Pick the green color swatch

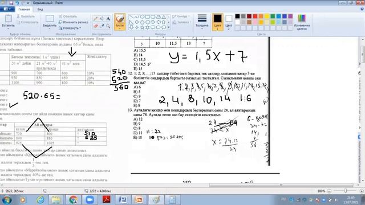tap(273, 17)
